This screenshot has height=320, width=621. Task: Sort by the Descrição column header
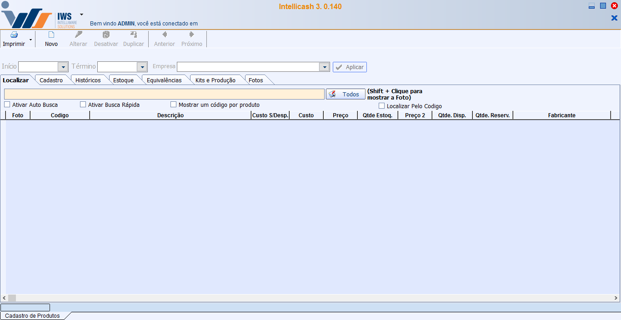point(170,115)
